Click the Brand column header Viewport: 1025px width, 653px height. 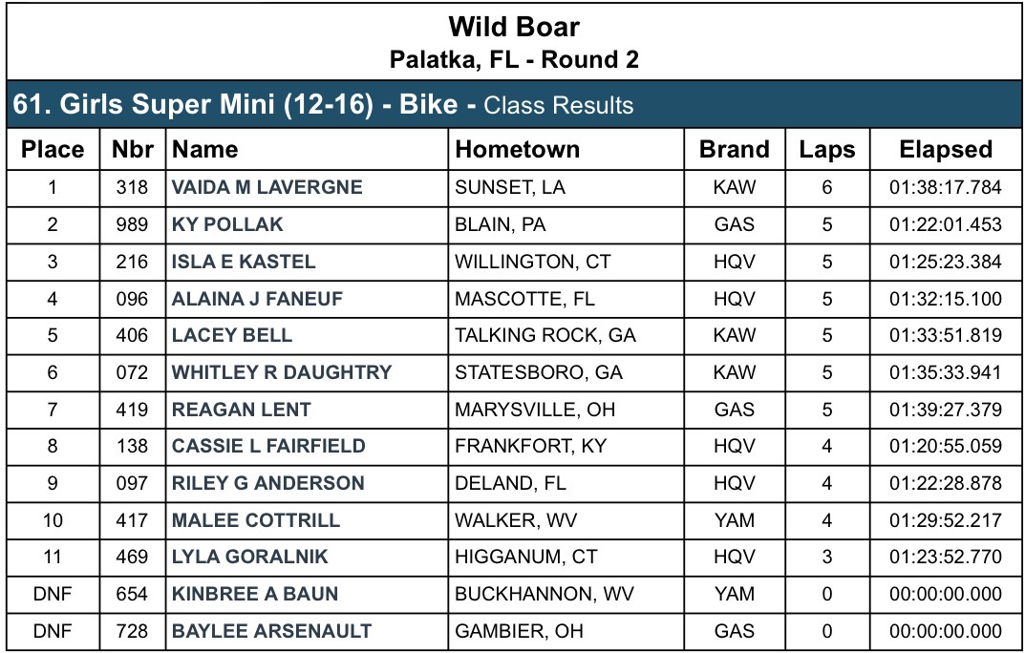[x=734, y=150]
